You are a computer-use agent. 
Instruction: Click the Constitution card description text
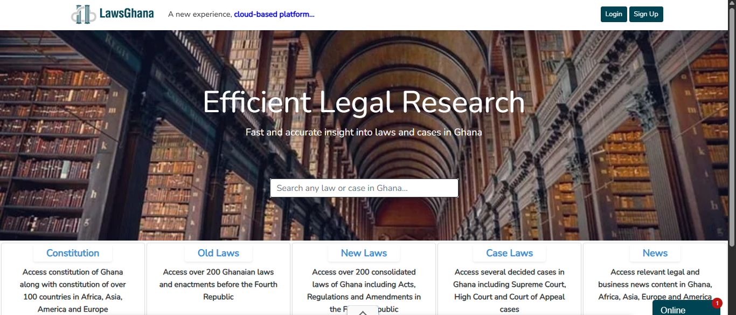point(73,290)
